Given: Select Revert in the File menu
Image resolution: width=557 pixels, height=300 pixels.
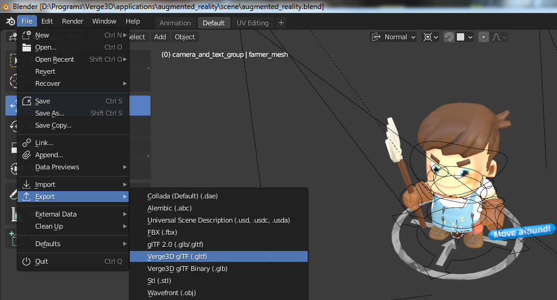Looking at the screenshot, I should (x=73, y=71).
